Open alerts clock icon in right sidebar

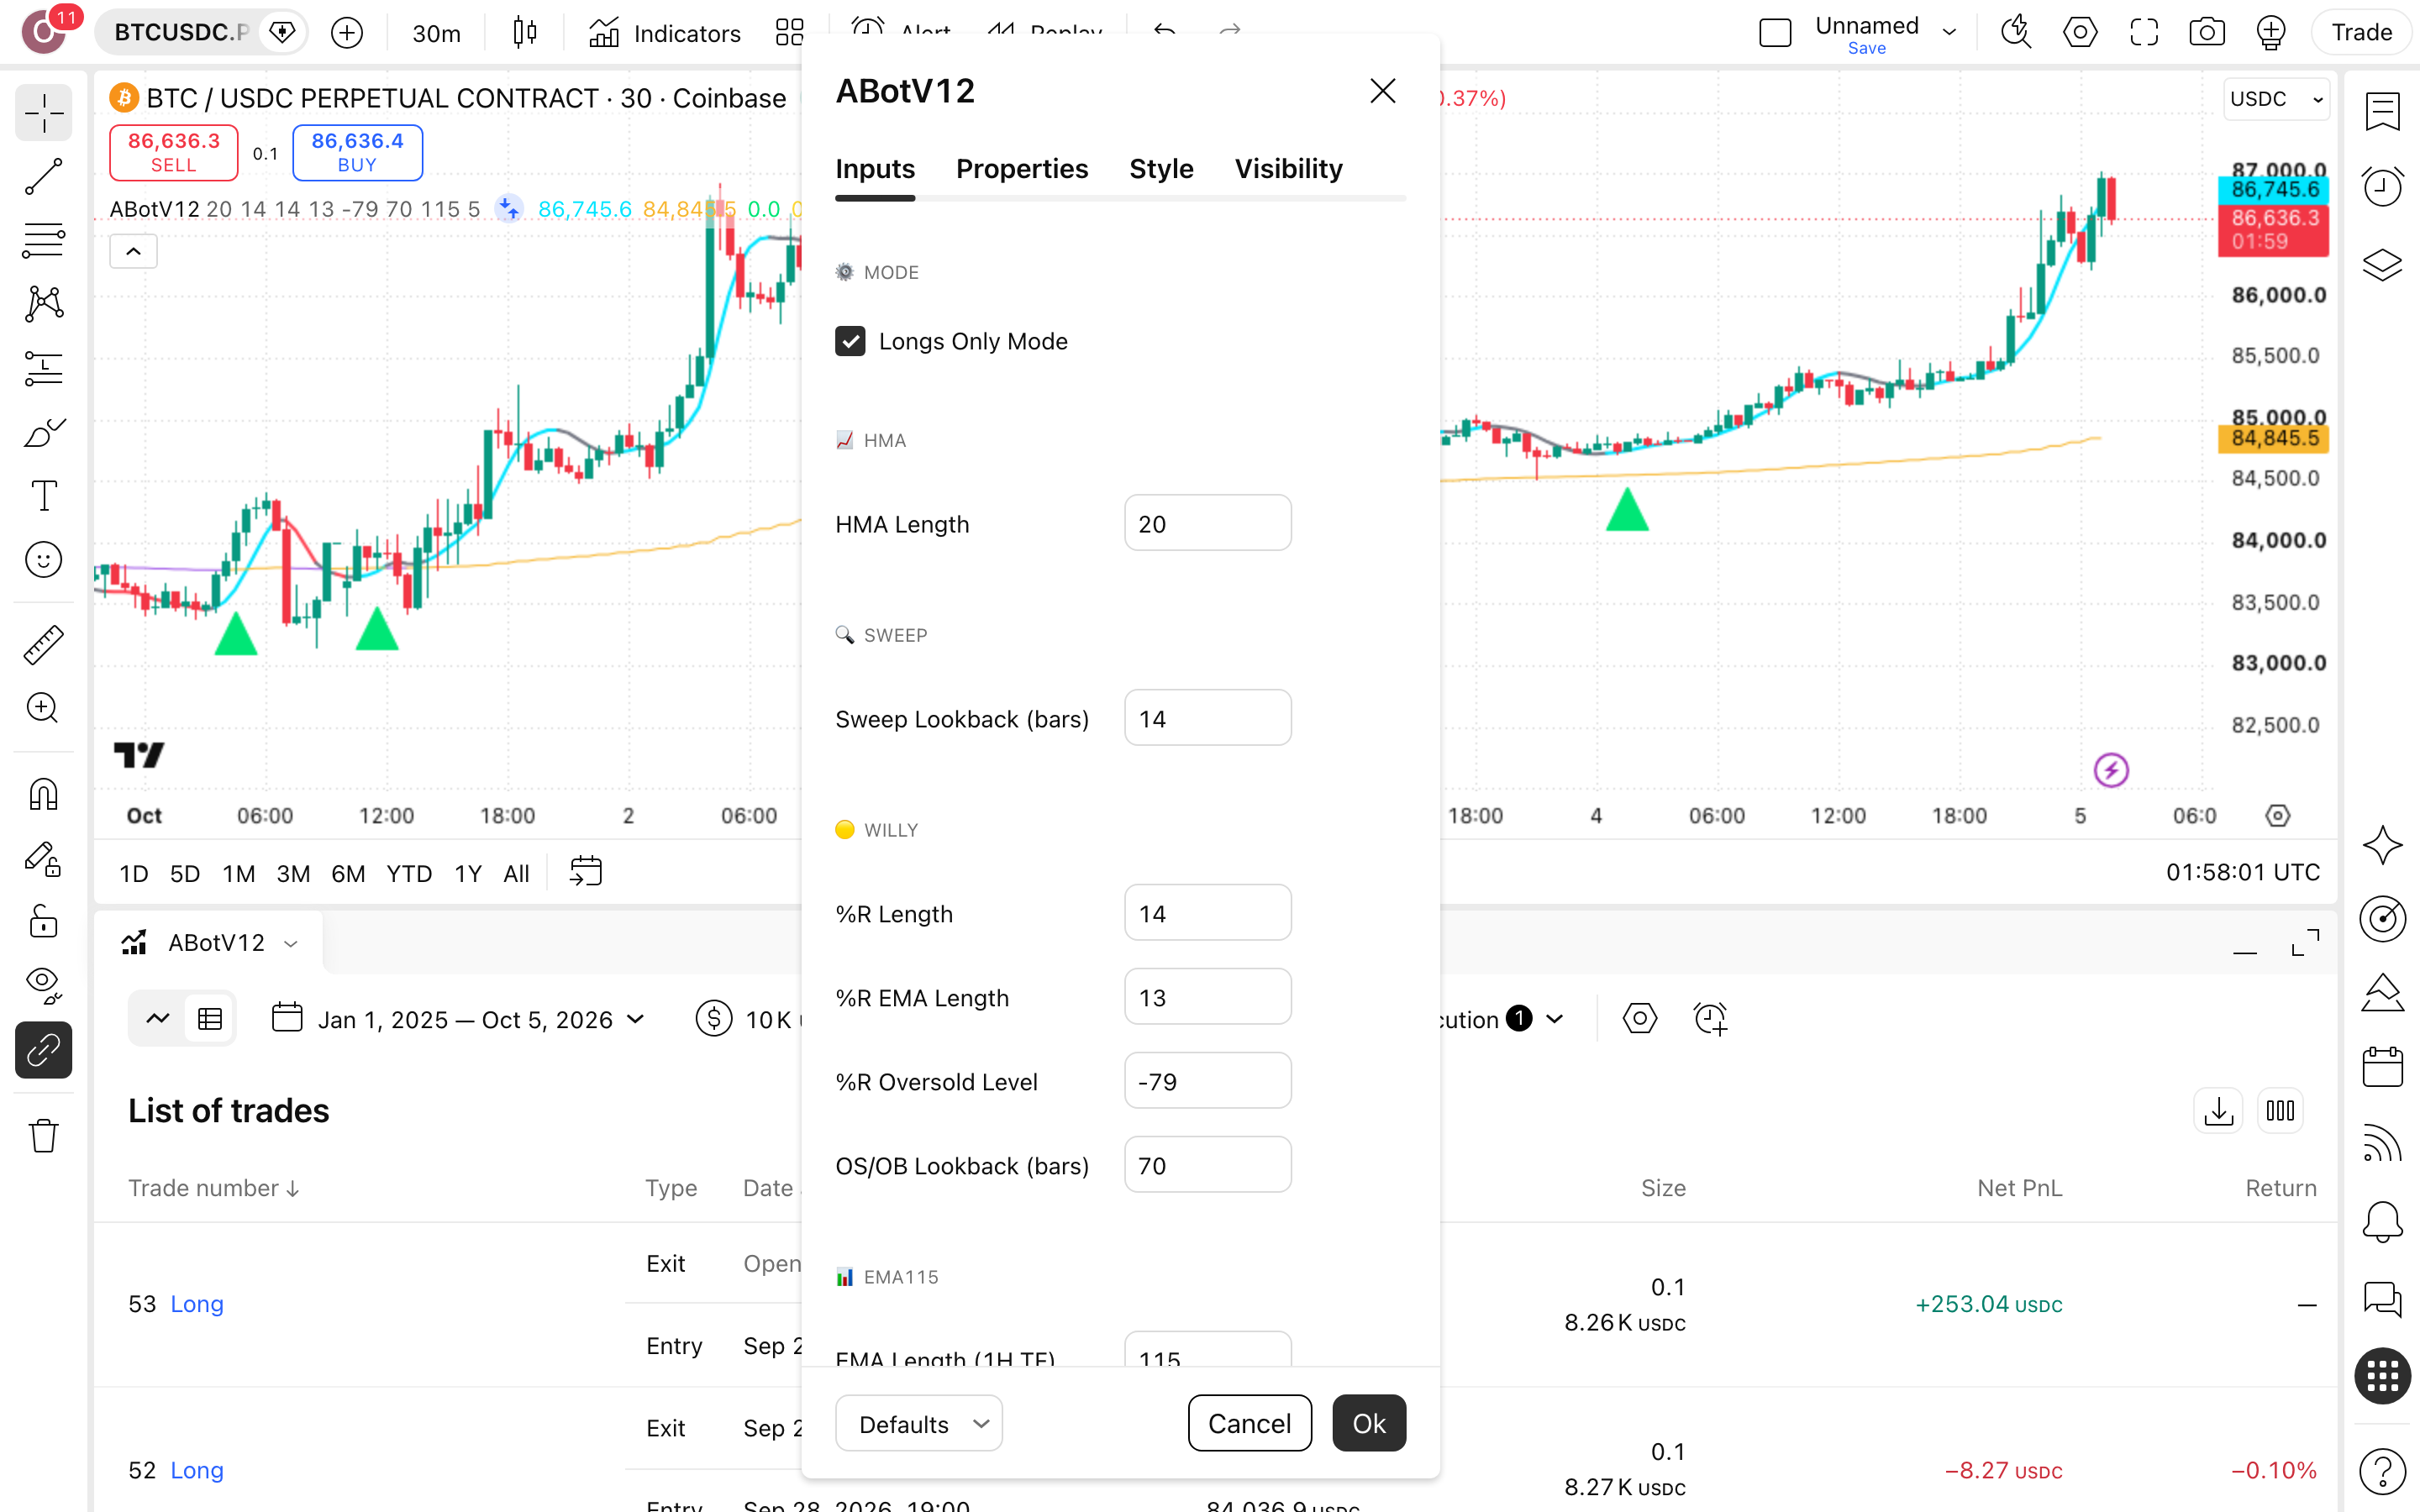click(2382, 187)
